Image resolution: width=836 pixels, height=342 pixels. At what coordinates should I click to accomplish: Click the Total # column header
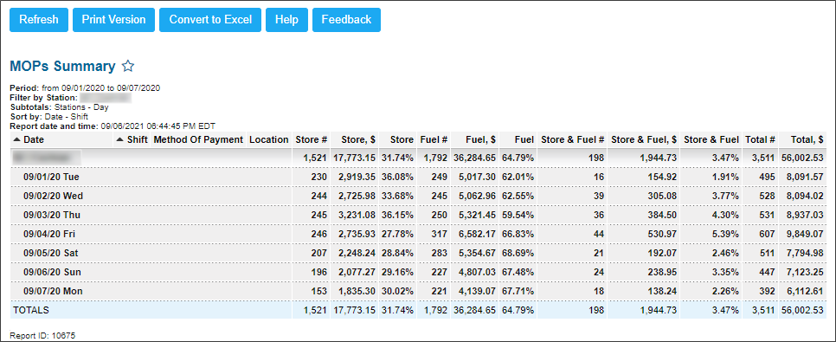point(760,139)
